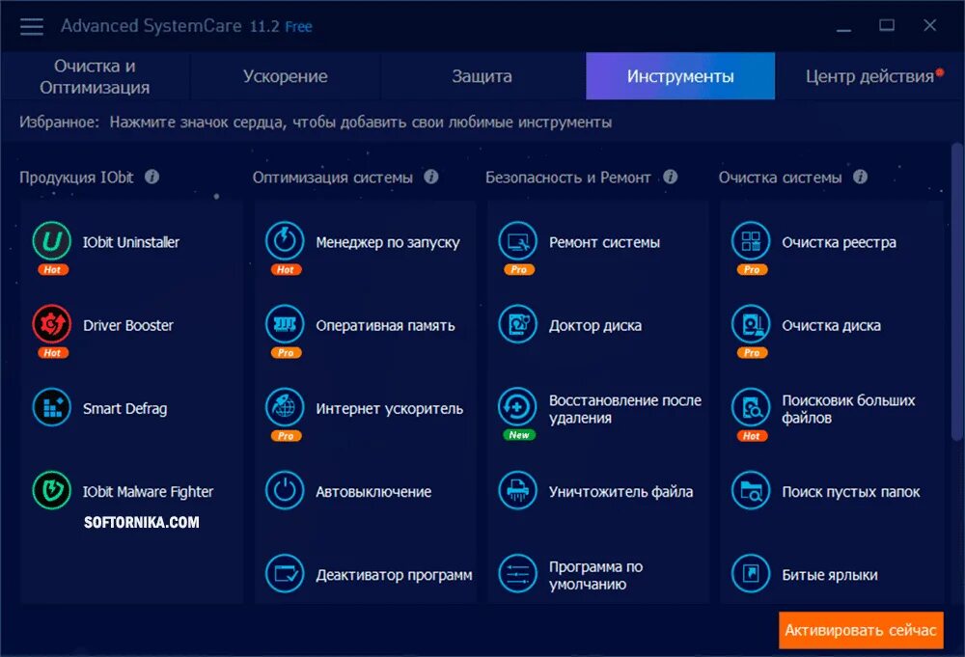This screenshot has width=965, height=657.
Task: Click the Уничтожитель файла label
Action: 620,492
